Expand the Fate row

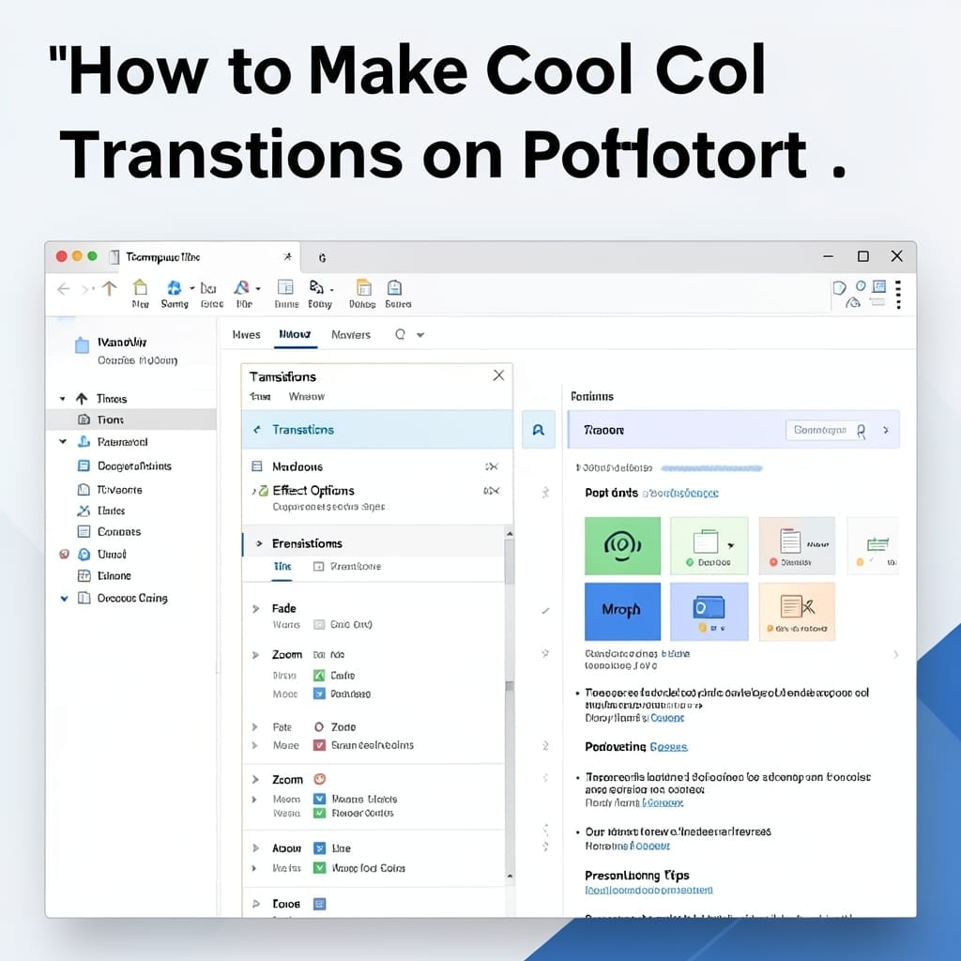click(x=255, y=727)
